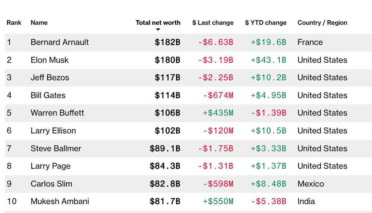Click Warren Buffett's name

(57, 113)
